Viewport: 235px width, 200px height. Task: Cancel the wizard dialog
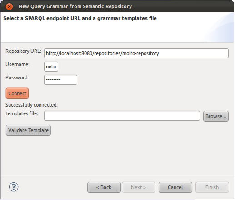click(175, 187)
